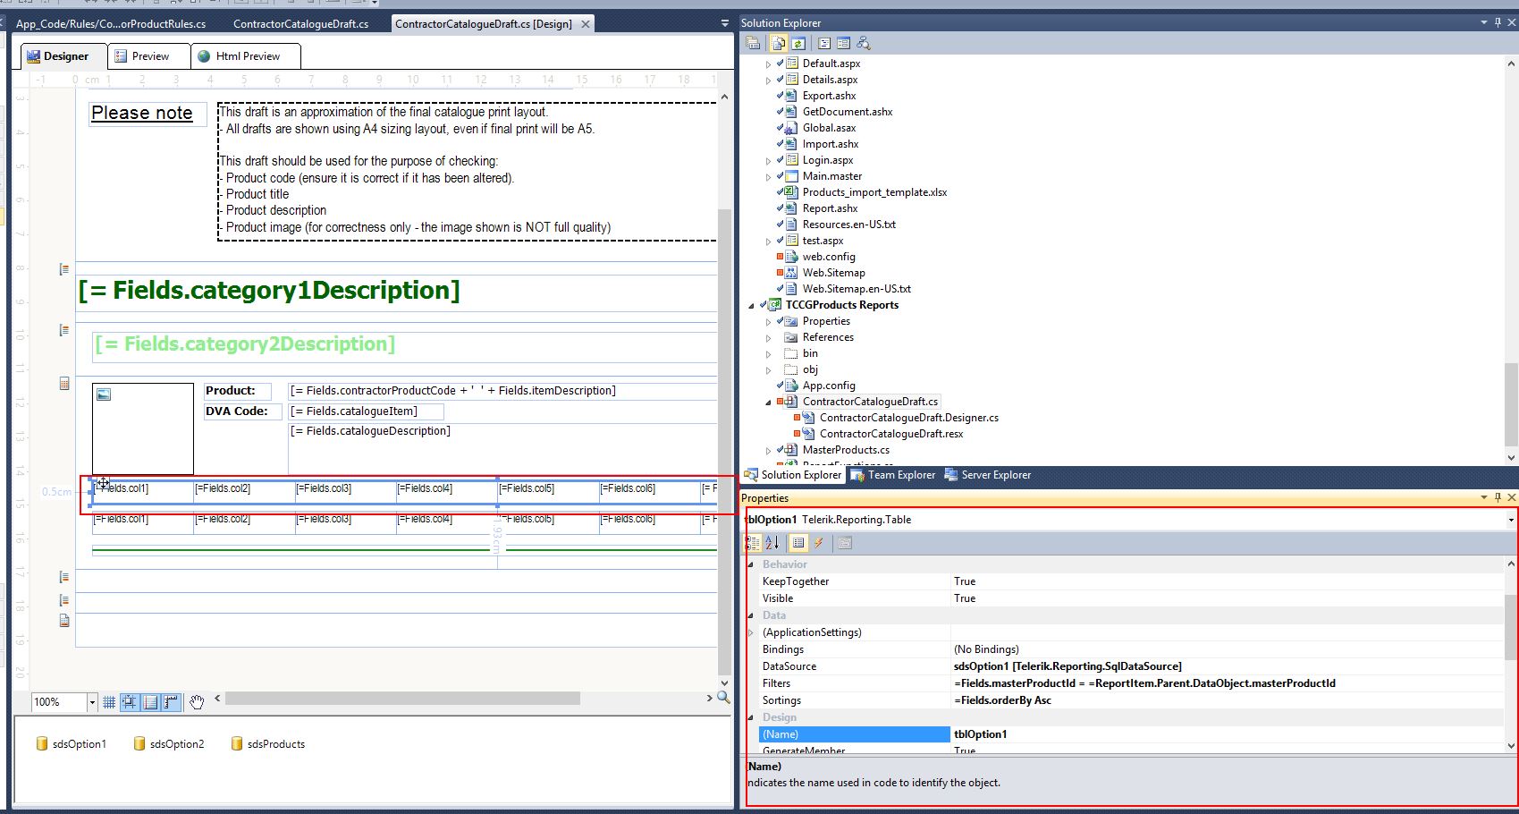Expand the Default.aspx tree node

click(x=768, y=64)
